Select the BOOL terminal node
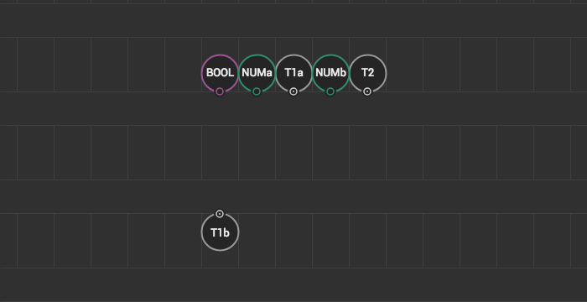Viewport: 587px width, 302px height. [220, 73]
